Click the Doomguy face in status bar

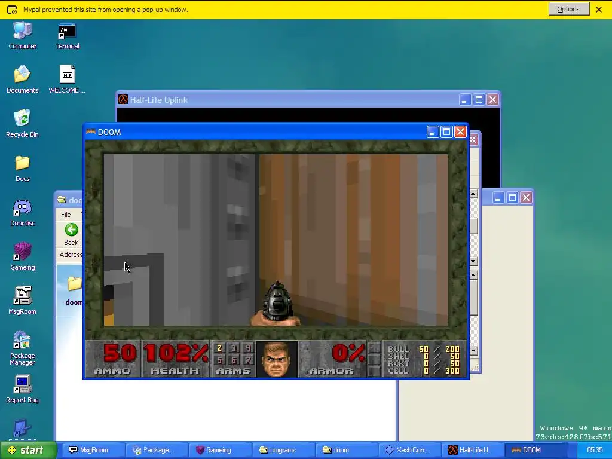tap(276, 359)
